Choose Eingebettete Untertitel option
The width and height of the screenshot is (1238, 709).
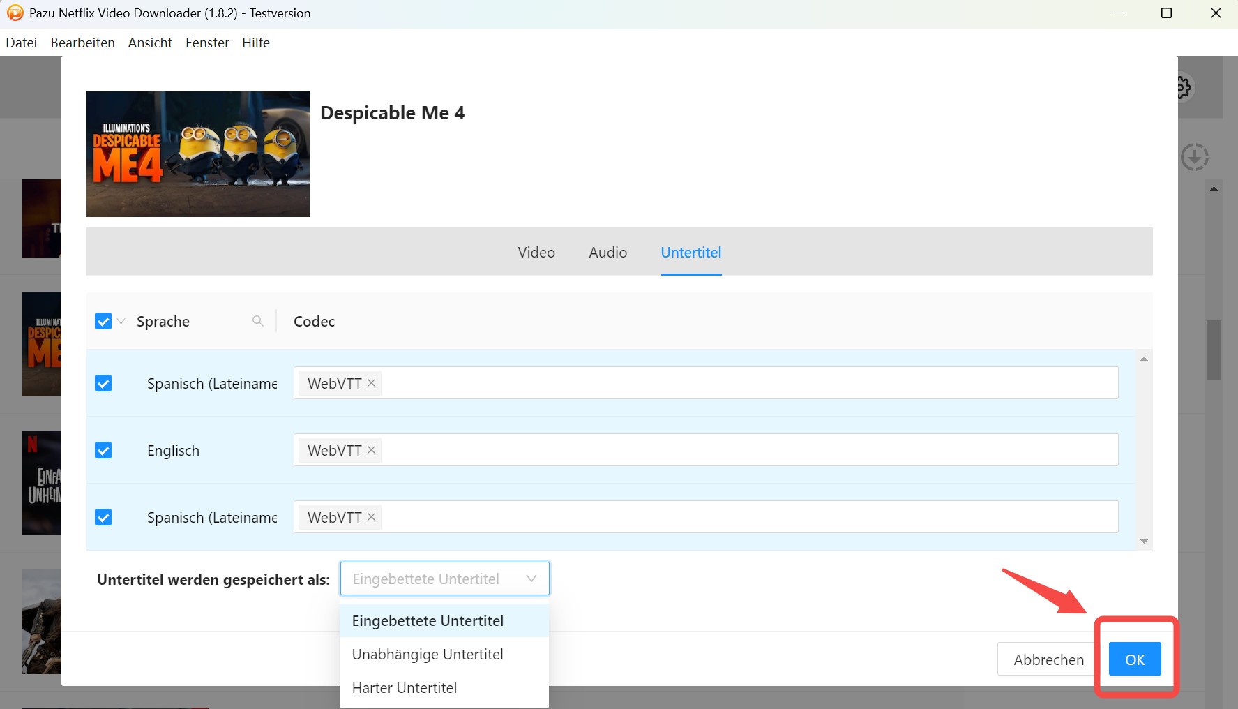pos(444,620)
